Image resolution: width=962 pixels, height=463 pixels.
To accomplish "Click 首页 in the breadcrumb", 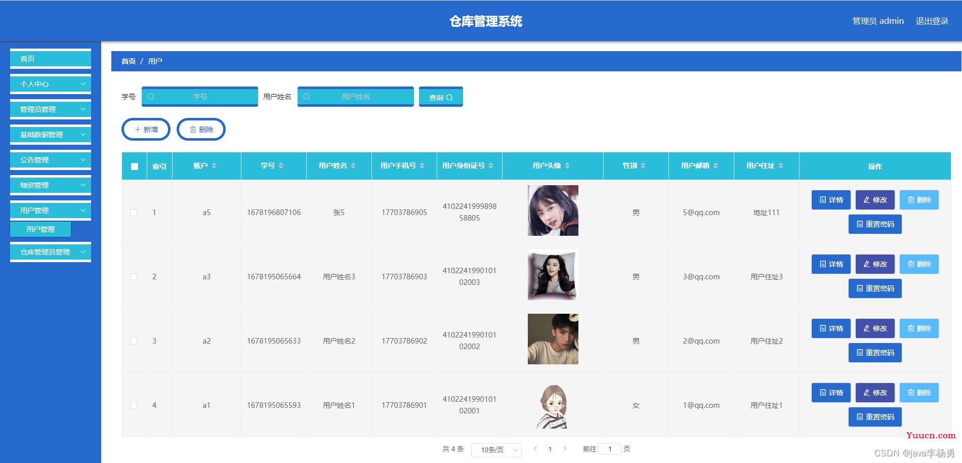I will 129,61.
